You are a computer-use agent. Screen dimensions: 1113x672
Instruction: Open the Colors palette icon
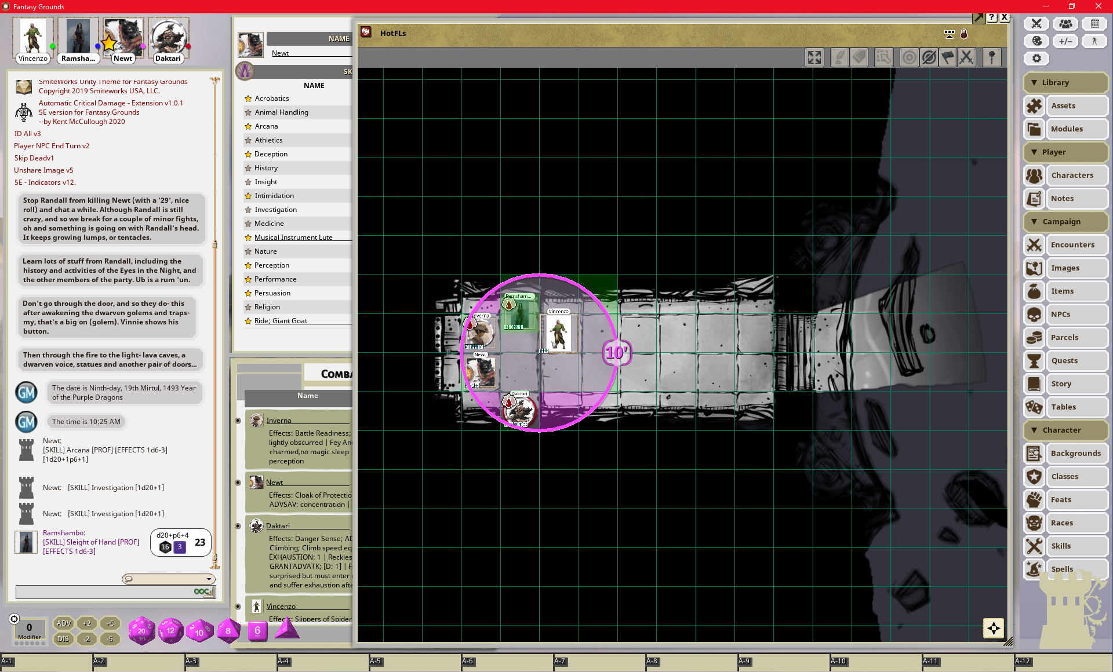(x=1036, y=41)
